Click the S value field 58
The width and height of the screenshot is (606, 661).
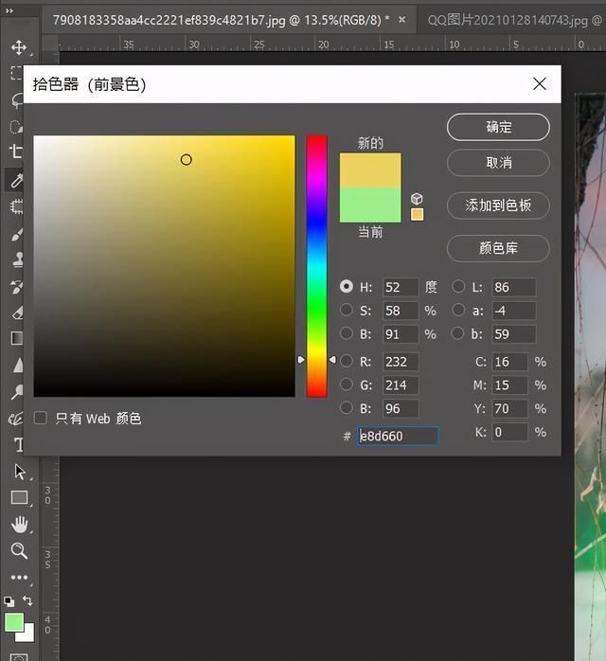(x=401, y=311)
